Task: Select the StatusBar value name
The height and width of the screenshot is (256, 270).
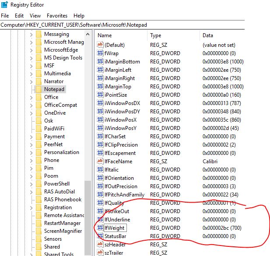Action: tap(116, 236)
